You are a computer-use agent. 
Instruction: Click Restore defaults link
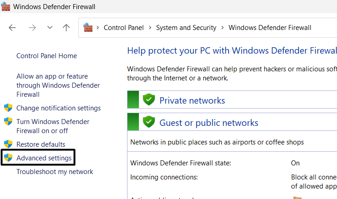[41, 144]
